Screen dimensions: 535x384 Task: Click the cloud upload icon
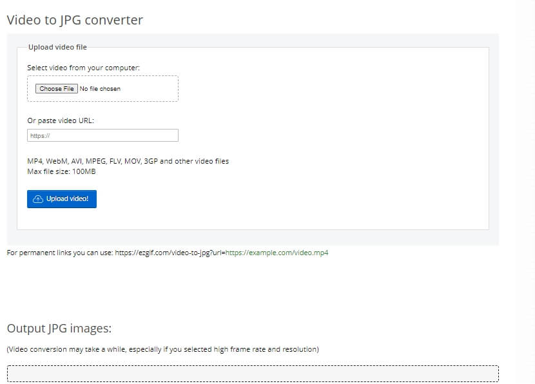(x=38, y=199)
